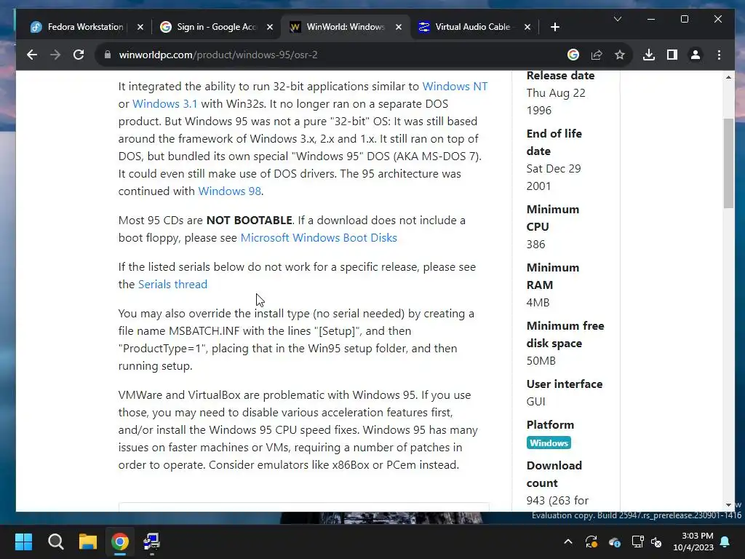745x559 pixels.
Task: Click the 'Download count' heading
Action: point(554,474)
